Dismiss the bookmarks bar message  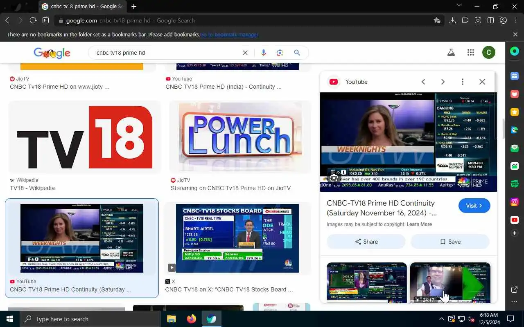coord(515,34)
